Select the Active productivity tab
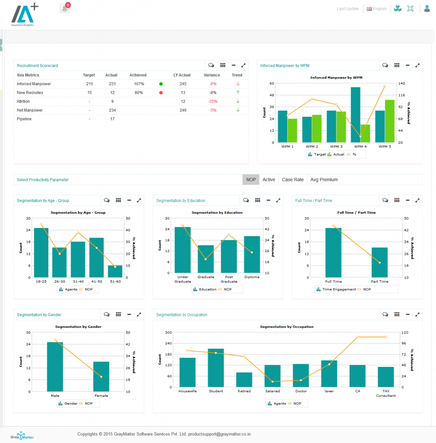The height and width of the screenshot is (443, 436). (x=268, y=180)
